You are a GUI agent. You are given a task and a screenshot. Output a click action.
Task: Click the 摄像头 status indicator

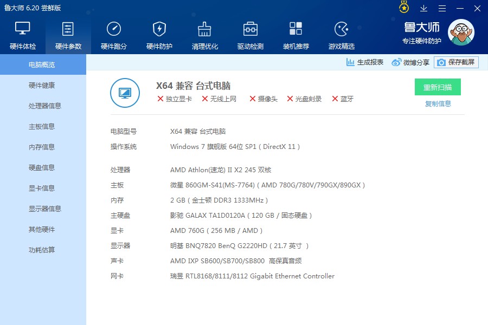point(264,99)
